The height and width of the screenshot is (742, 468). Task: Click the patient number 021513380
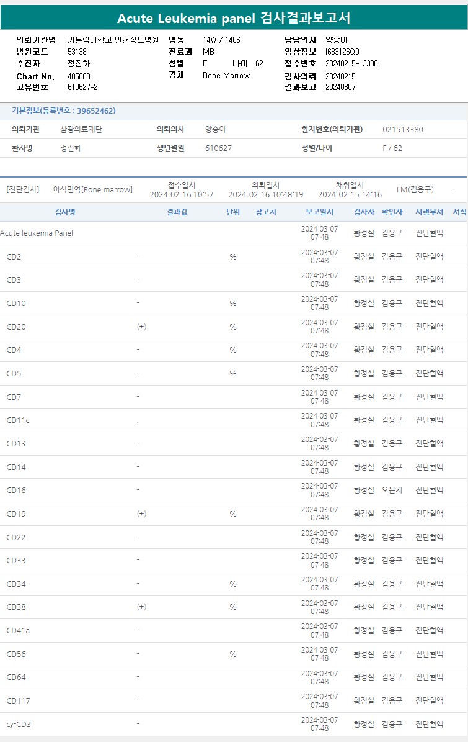(x=403, y=130)
